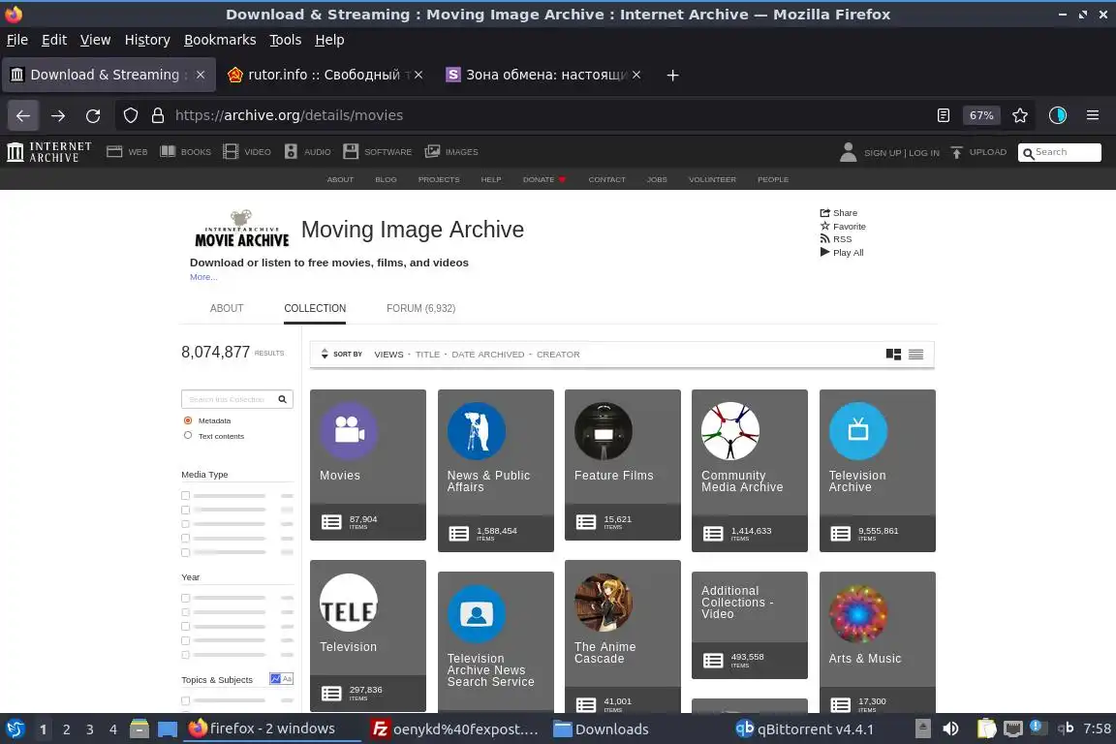
Task: Reload the page
Action: tap(93, 115)
